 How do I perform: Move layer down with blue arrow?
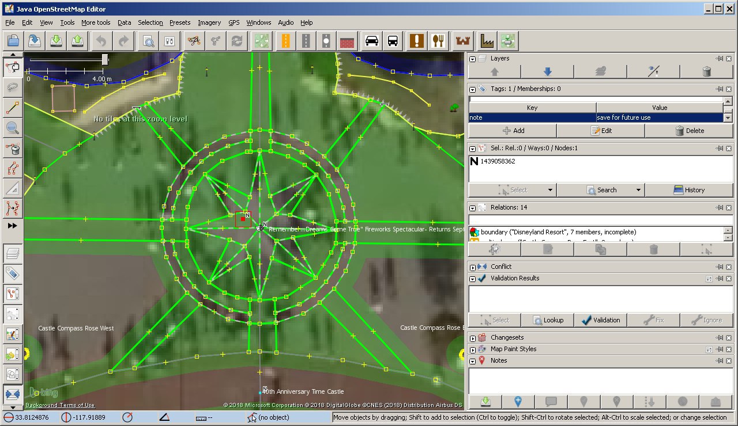coord(547,71)
